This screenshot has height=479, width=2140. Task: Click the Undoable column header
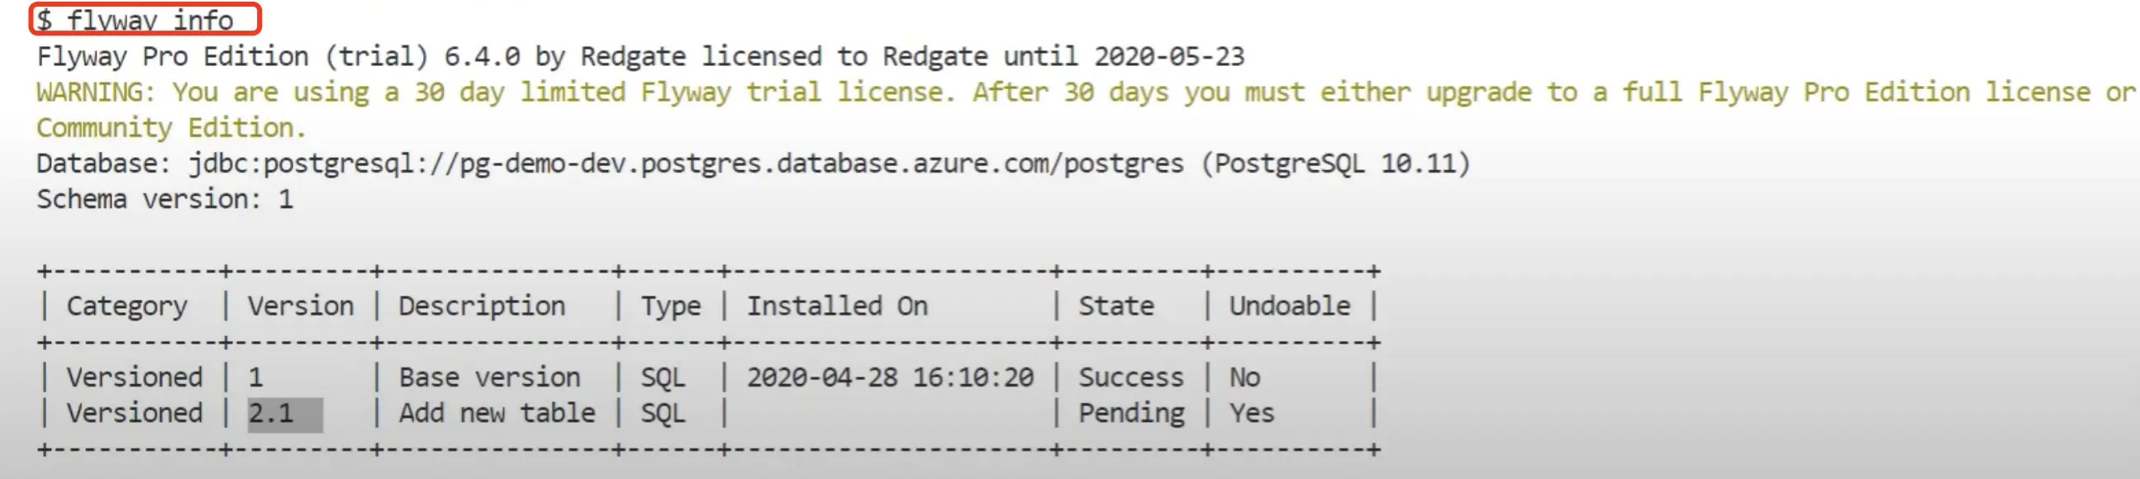[1289, 306]
